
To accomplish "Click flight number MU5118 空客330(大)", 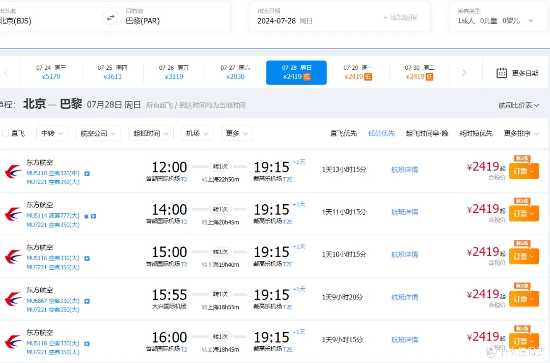I will (53, 343).
